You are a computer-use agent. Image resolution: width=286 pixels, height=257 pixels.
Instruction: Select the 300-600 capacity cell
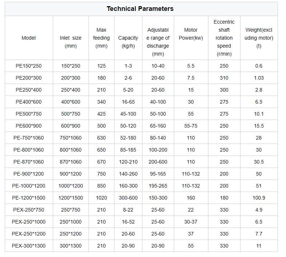click(128, 198)
